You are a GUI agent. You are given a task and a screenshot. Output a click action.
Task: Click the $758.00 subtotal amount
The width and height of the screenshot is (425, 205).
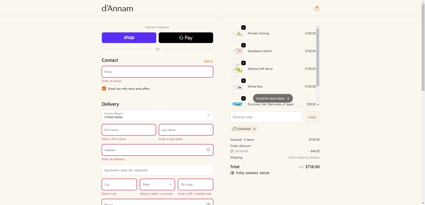(314, 140)
